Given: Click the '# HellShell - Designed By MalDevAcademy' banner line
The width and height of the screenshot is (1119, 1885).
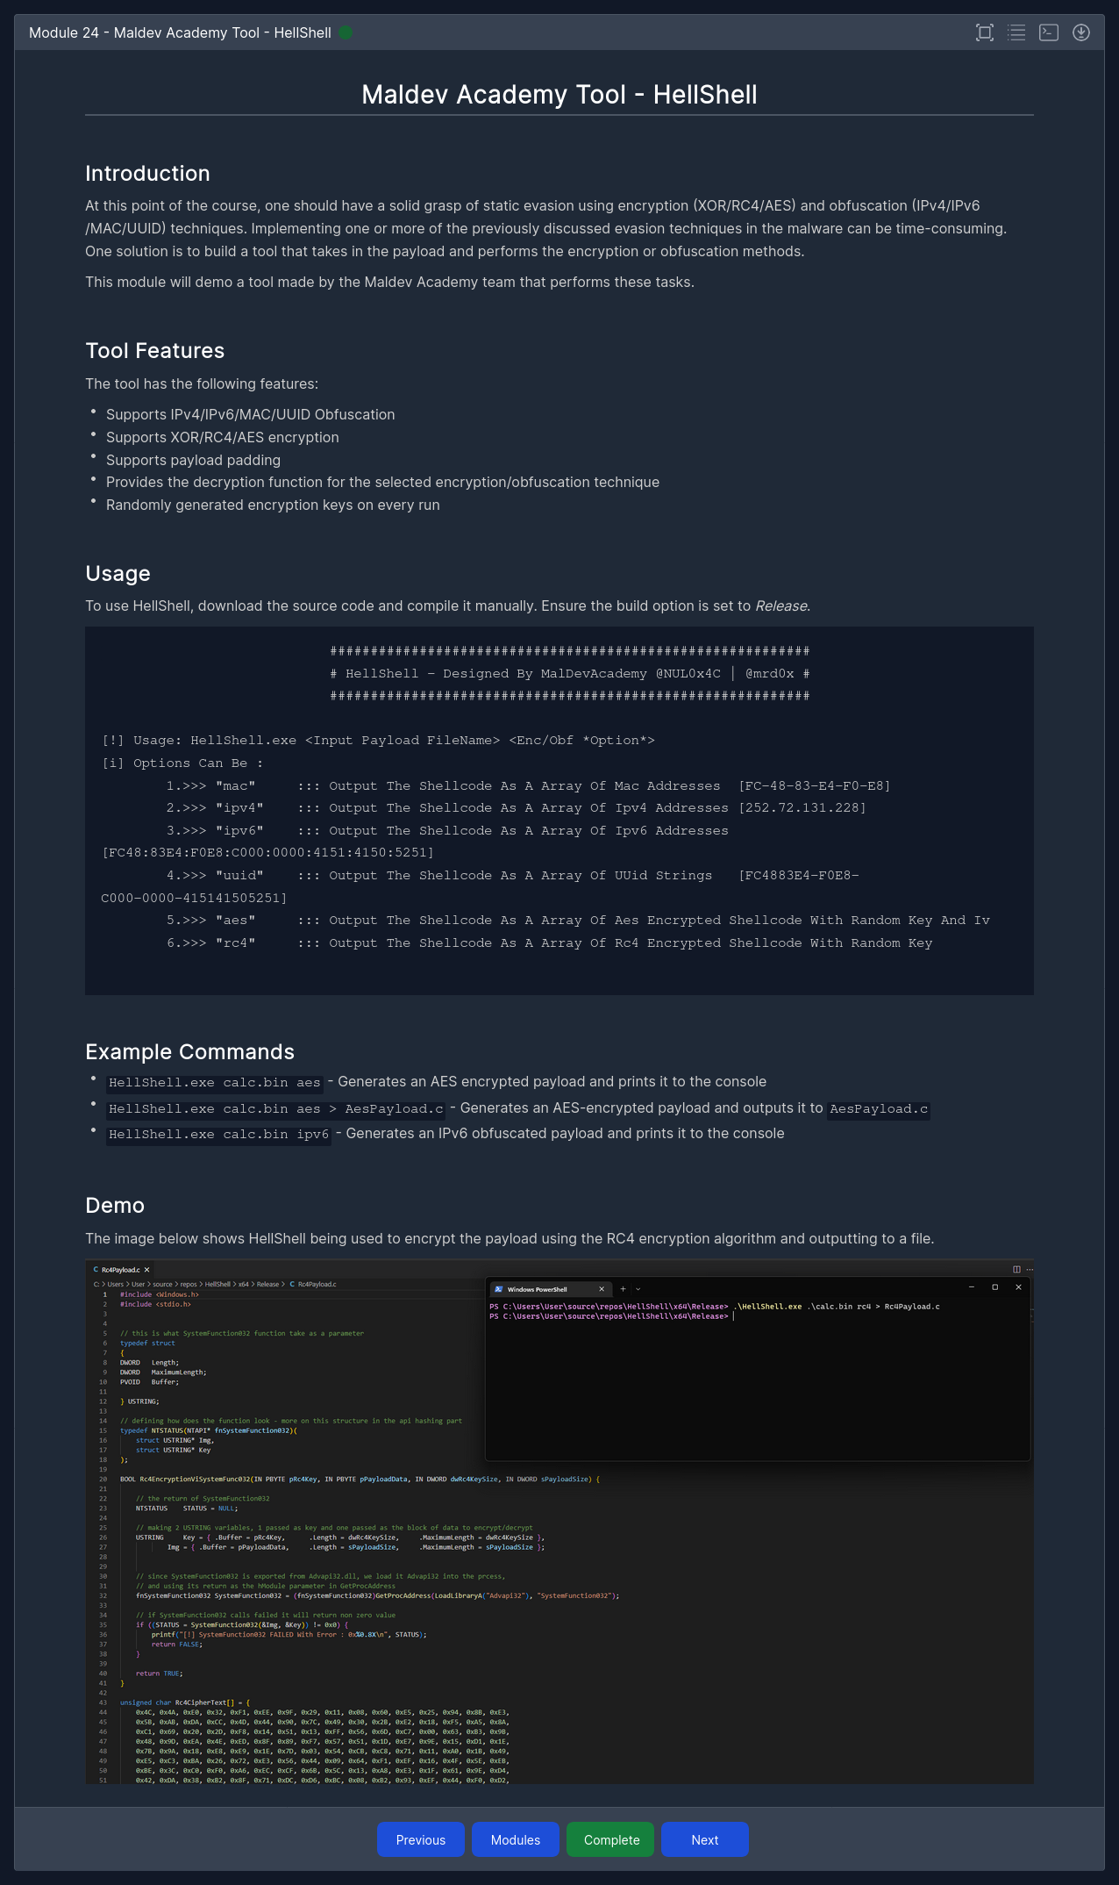Looking at the screenshot, I should 569,674.
